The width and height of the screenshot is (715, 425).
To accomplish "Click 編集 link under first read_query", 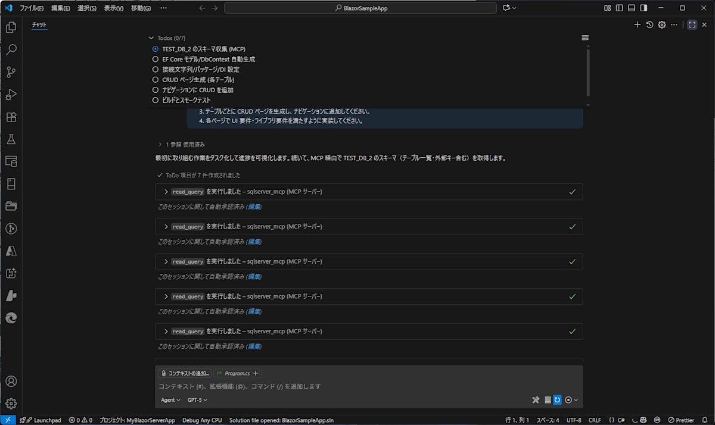I will pyautogui.click(x=254, y=207).
